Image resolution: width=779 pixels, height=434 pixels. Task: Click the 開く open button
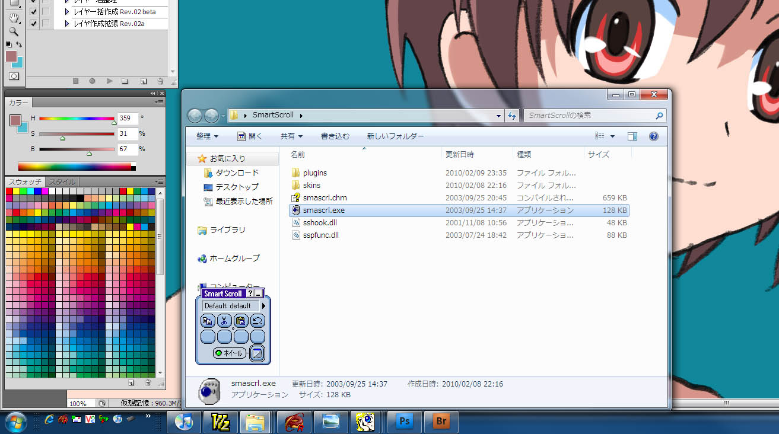point(250,136)
